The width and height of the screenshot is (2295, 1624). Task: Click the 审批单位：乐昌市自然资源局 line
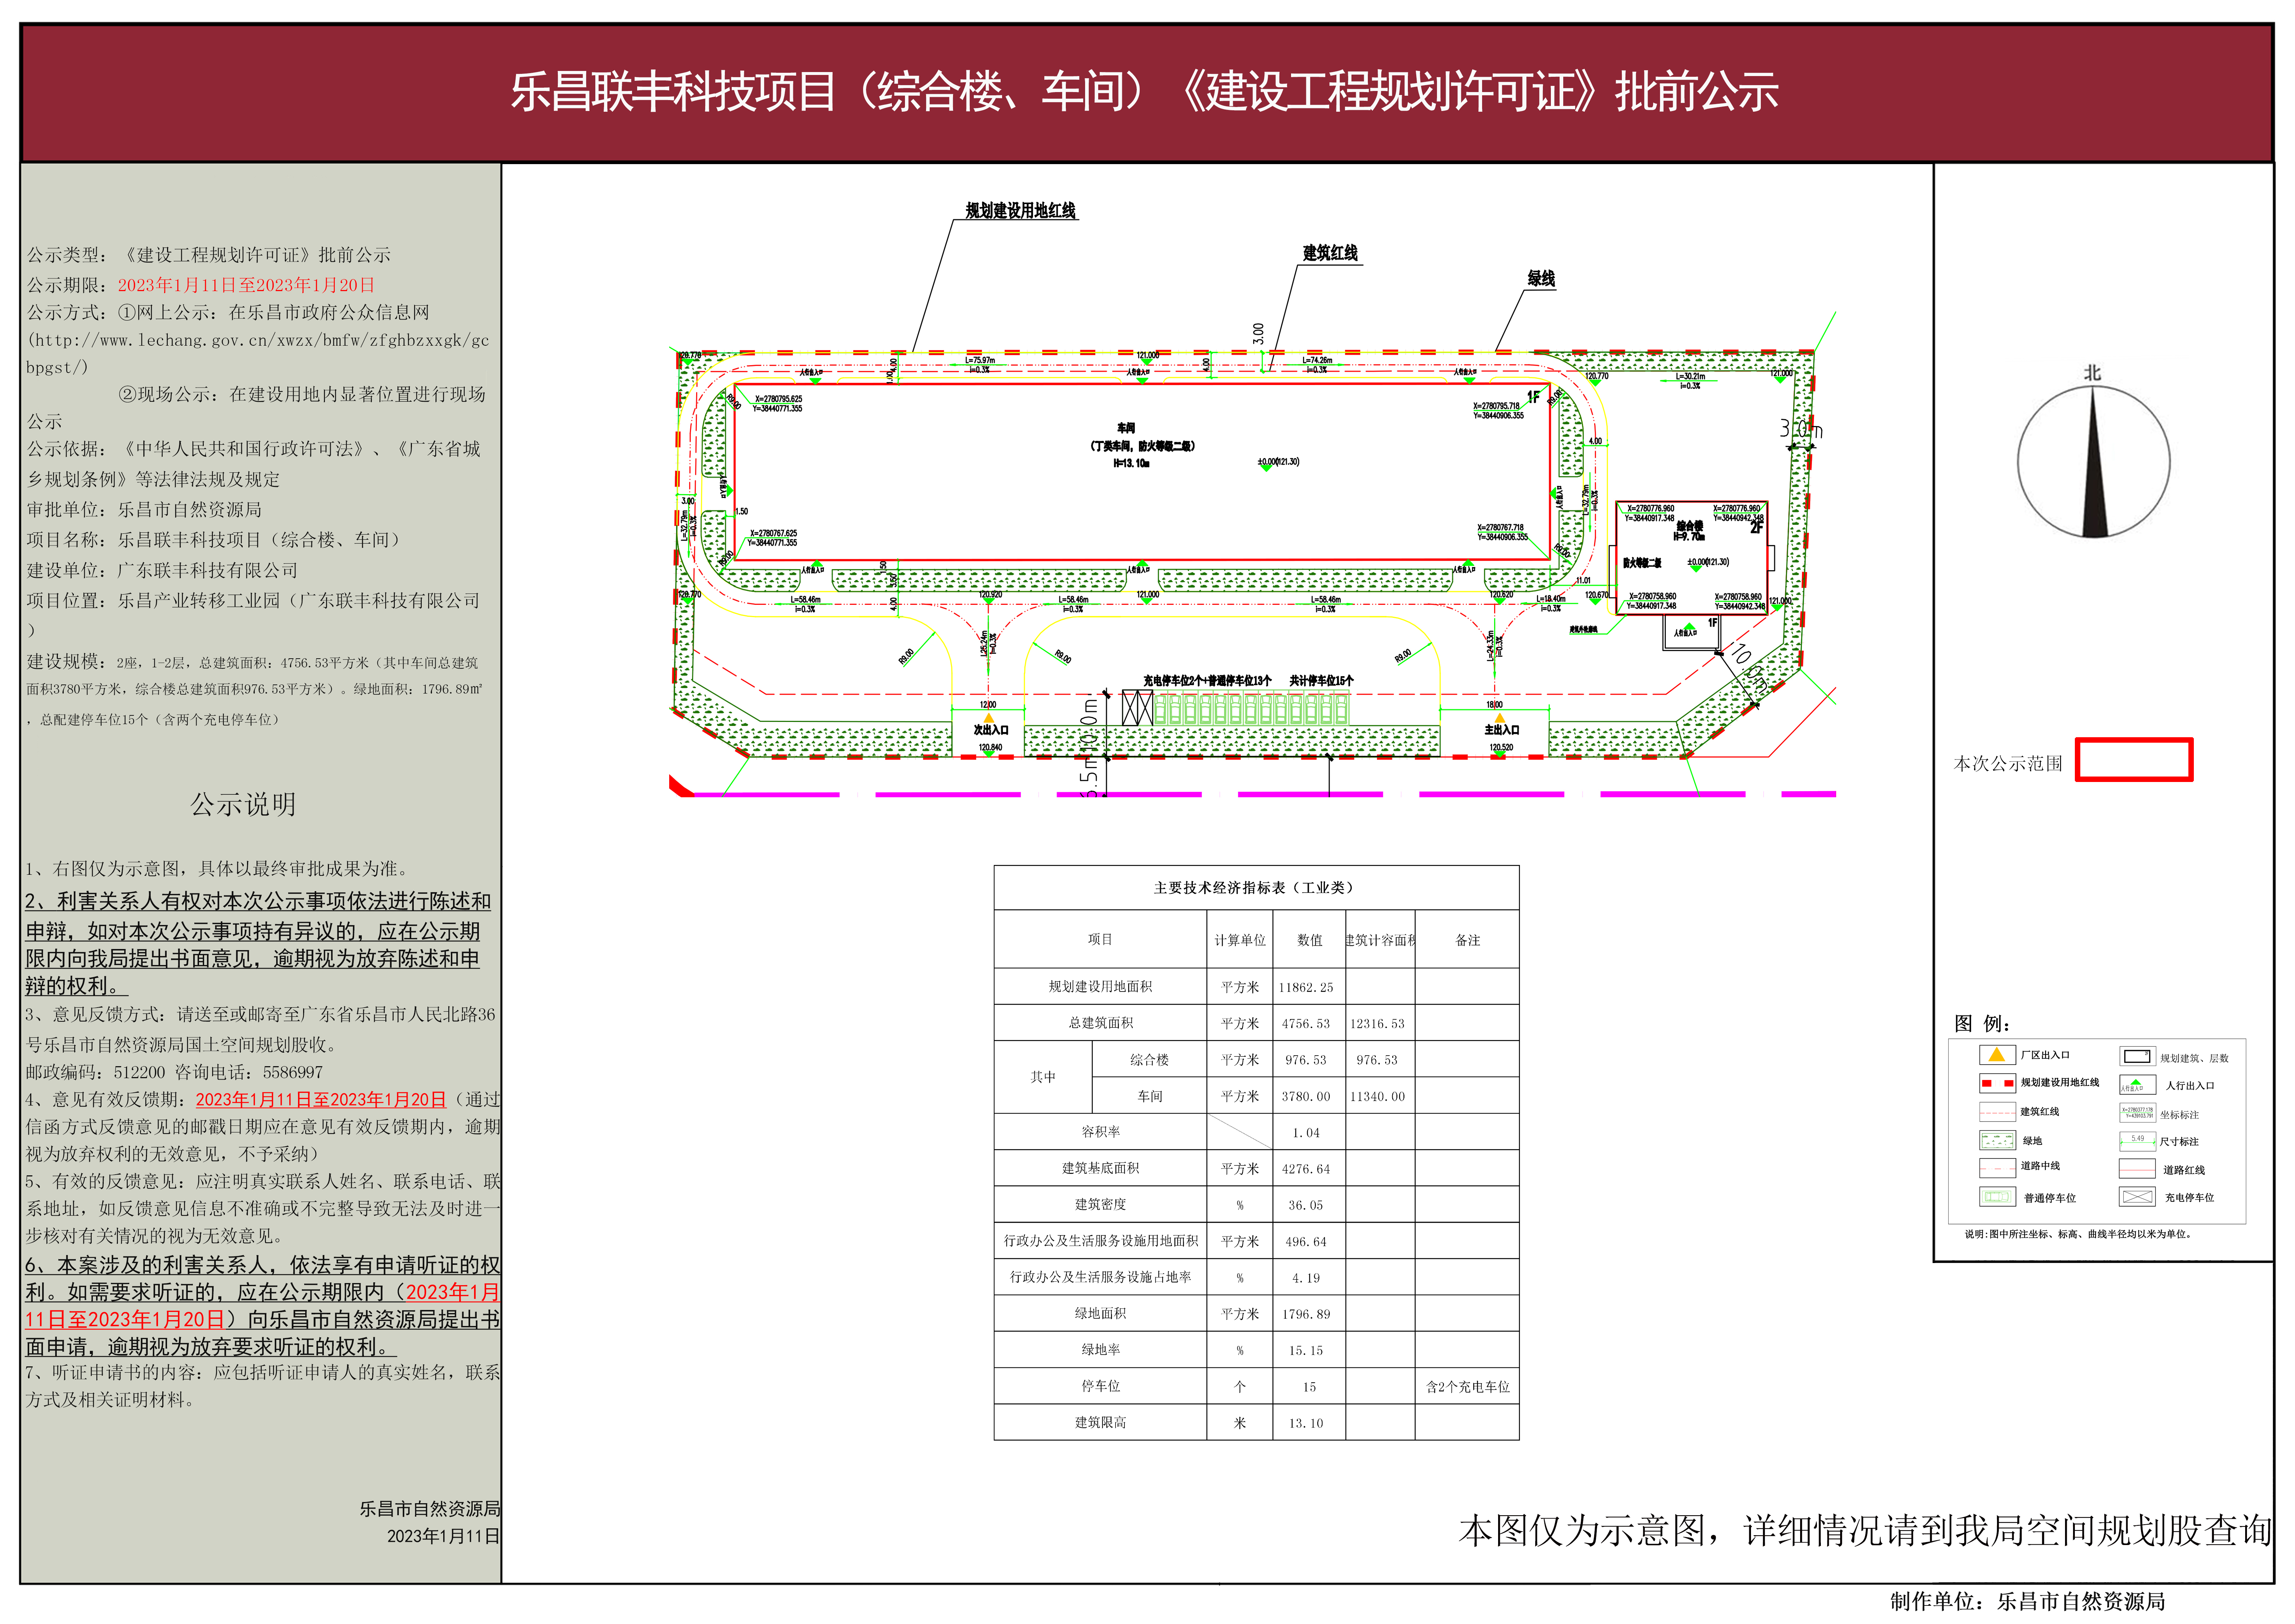click(x=144, y=510)
